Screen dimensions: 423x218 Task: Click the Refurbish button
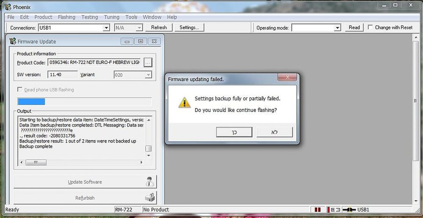pyautogui.click(x=85, y=198)
